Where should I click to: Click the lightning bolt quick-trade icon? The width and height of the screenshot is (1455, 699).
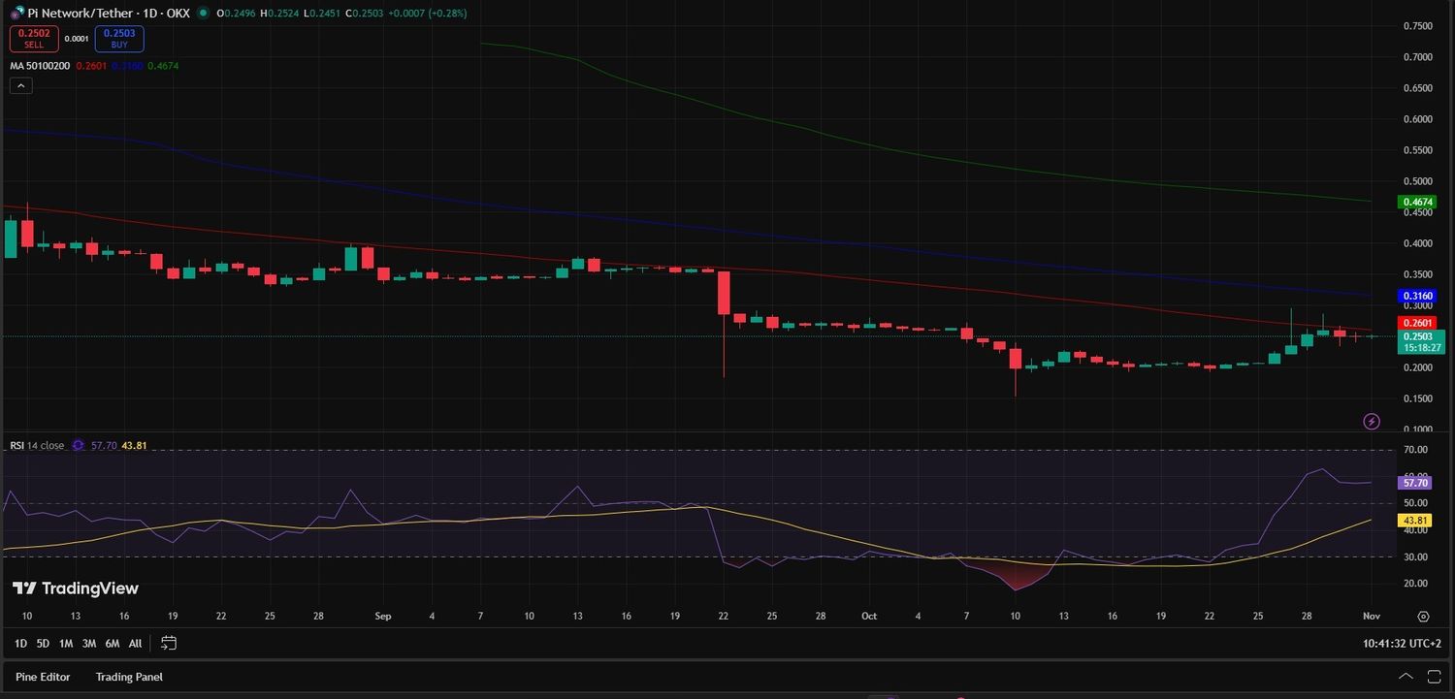1372,421
